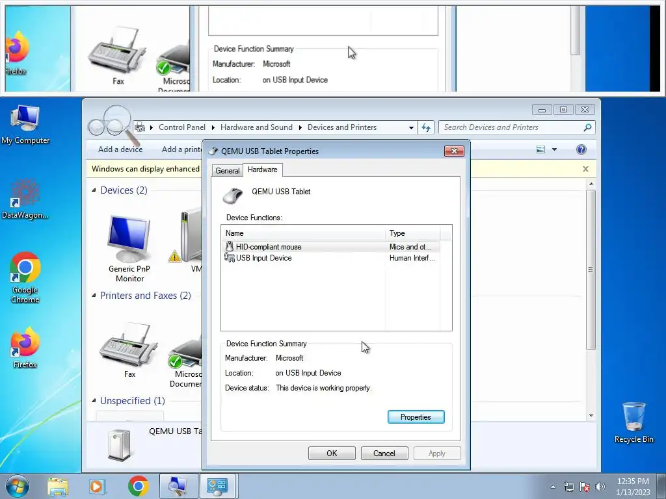Click Add a device toolbar button
Image resolution: width=666 pixels, height=499 pixels.
coord(120,149)
